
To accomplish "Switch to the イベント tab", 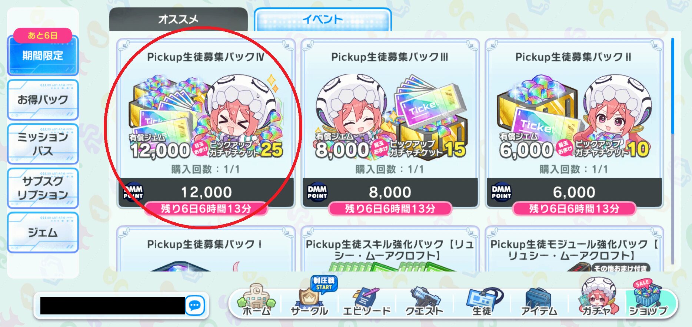I will click(323, 19).
